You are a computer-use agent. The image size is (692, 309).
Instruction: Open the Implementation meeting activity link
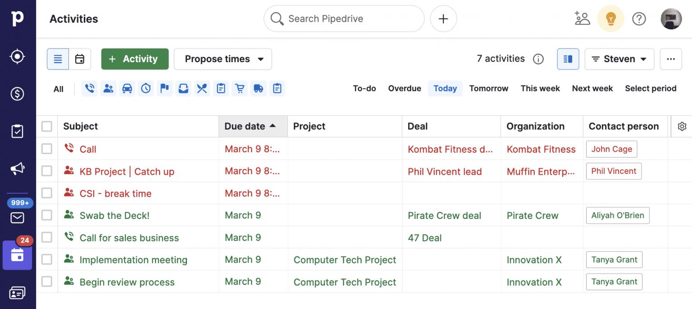pos(133,260)
